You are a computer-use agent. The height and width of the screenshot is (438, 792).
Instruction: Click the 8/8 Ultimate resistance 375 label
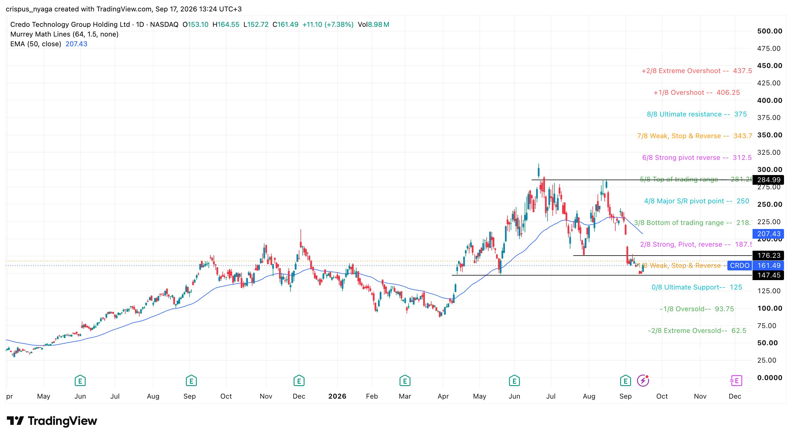tap(697, 114)
